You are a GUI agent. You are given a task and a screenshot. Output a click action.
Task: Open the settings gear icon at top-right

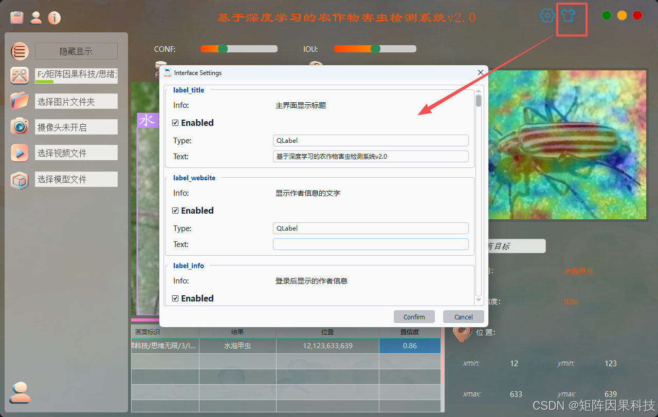pyautogui.click(x=547, y=15)
